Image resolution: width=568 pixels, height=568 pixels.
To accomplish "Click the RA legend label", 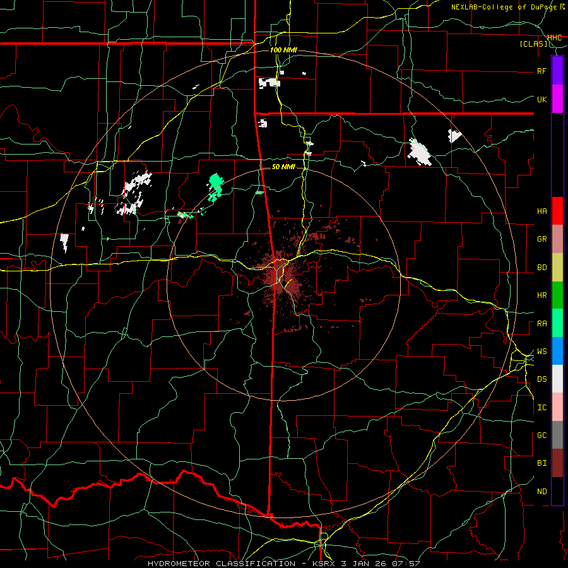I will [541, 324].
